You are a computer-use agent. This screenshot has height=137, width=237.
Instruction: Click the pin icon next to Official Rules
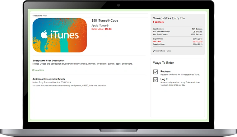tap(154, 51)
